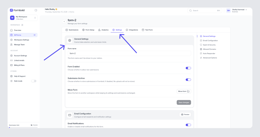Screen dimensions: 260x137
Task: Jump to Spam & Security section link
Action: (208, 45)
